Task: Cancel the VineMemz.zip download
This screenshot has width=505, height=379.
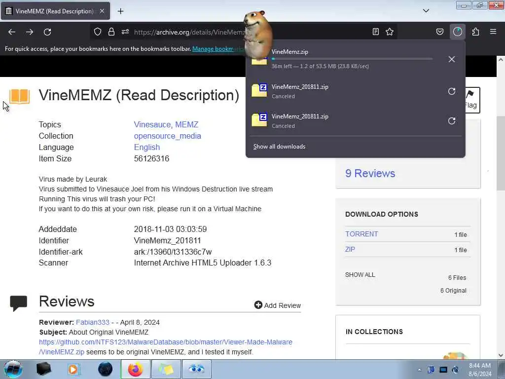Action: click(x=452, y=59)
